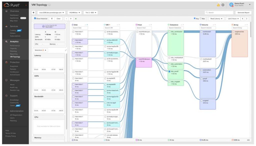Zoom out with the minus button
Image resolution: width=256 pixels, height=146 pixels.
[66, 19]
